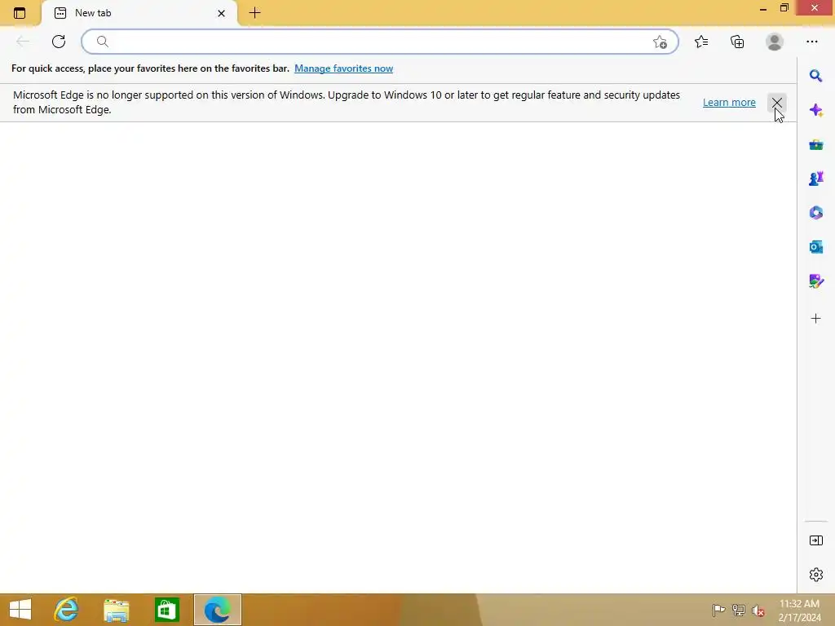Click the Refresh page button

point(59,42)
